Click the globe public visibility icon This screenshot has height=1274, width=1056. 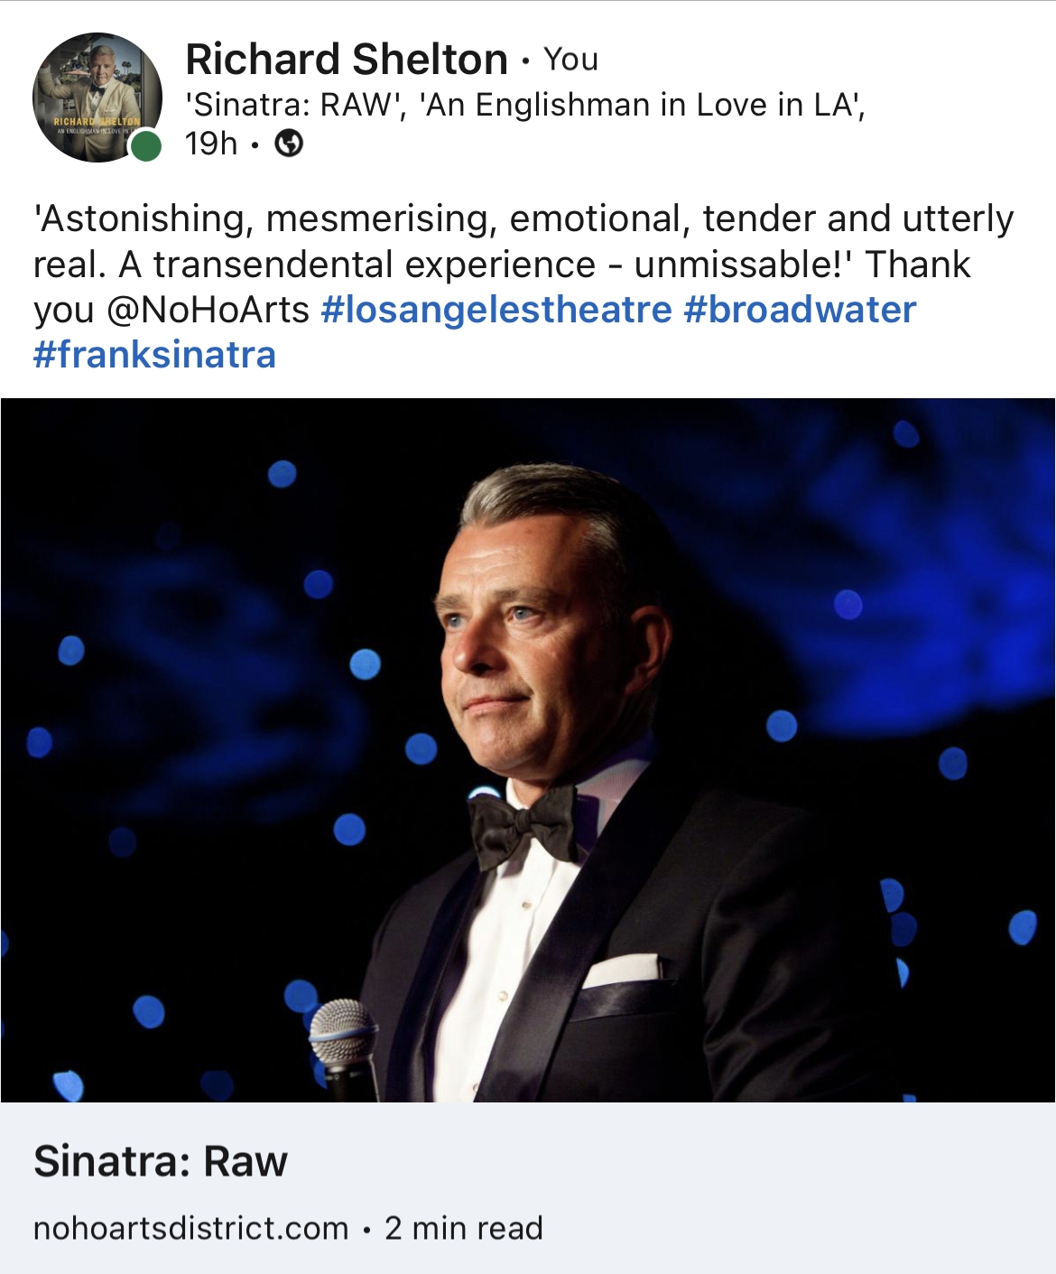pos(289,144)
